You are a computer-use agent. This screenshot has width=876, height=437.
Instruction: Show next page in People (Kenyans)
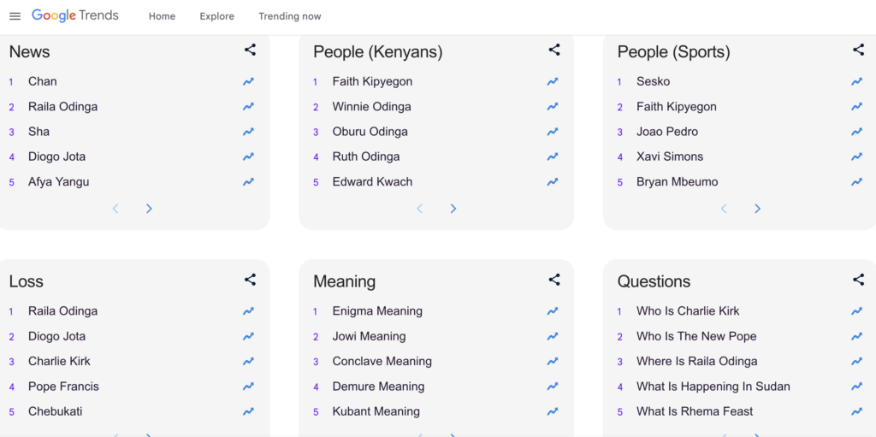coord(453,209)
